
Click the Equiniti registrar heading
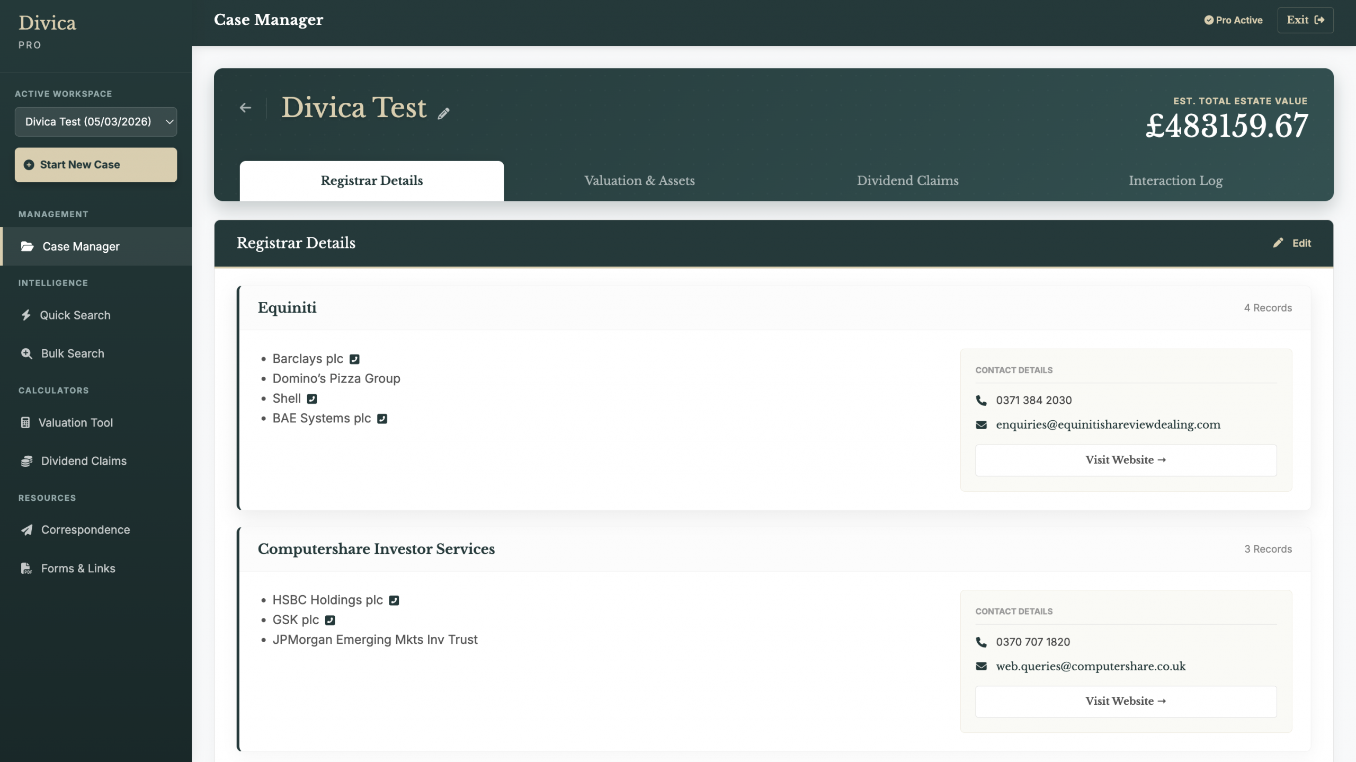point(287,308)
